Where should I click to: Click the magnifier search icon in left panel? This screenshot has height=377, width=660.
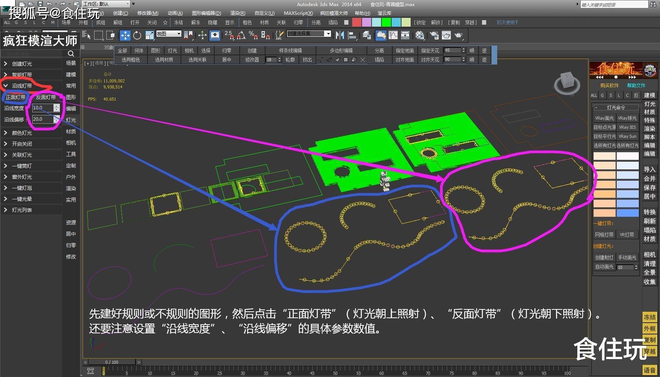(x=71, y=54)
